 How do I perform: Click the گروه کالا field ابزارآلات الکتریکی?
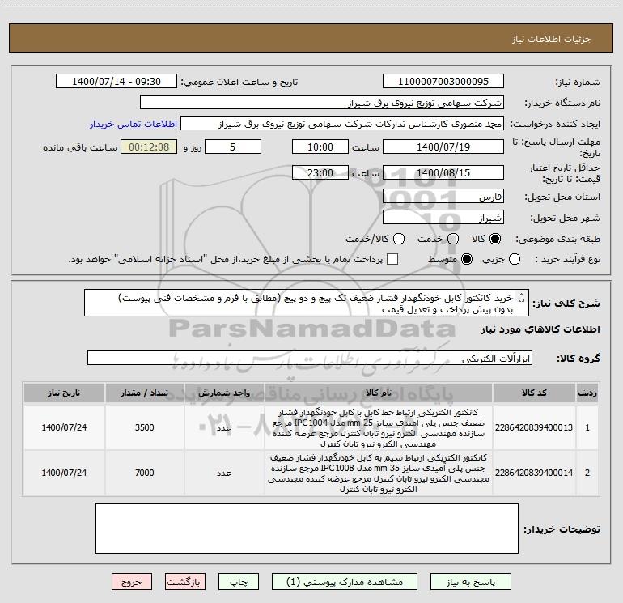coord(310,358)
